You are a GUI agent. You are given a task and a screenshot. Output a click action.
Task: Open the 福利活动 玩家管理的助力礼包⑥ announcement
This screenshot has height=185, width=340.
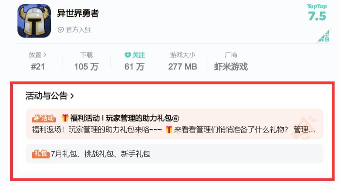point(174,124)
